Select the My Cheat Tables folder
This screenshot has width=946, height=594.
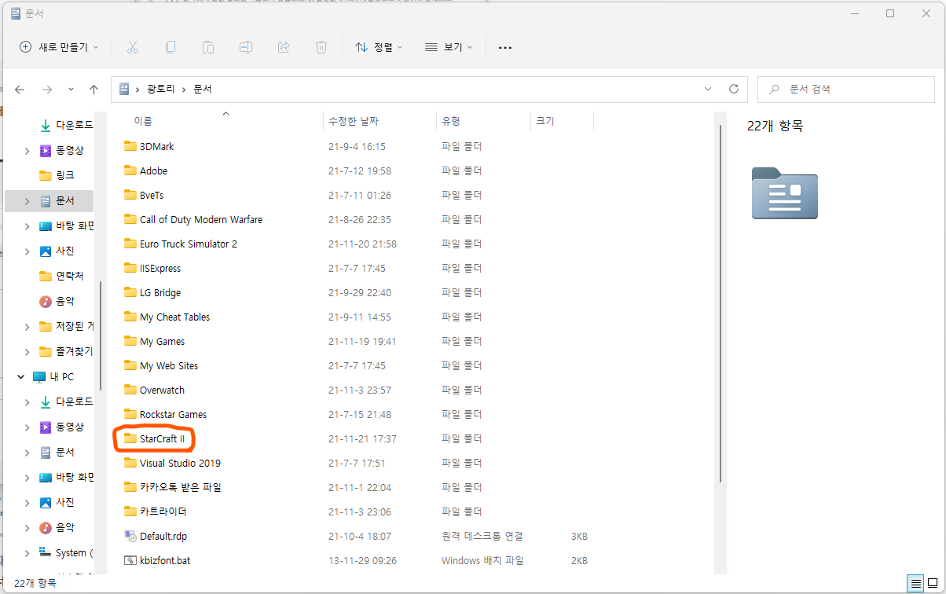(x=167, y=317)
